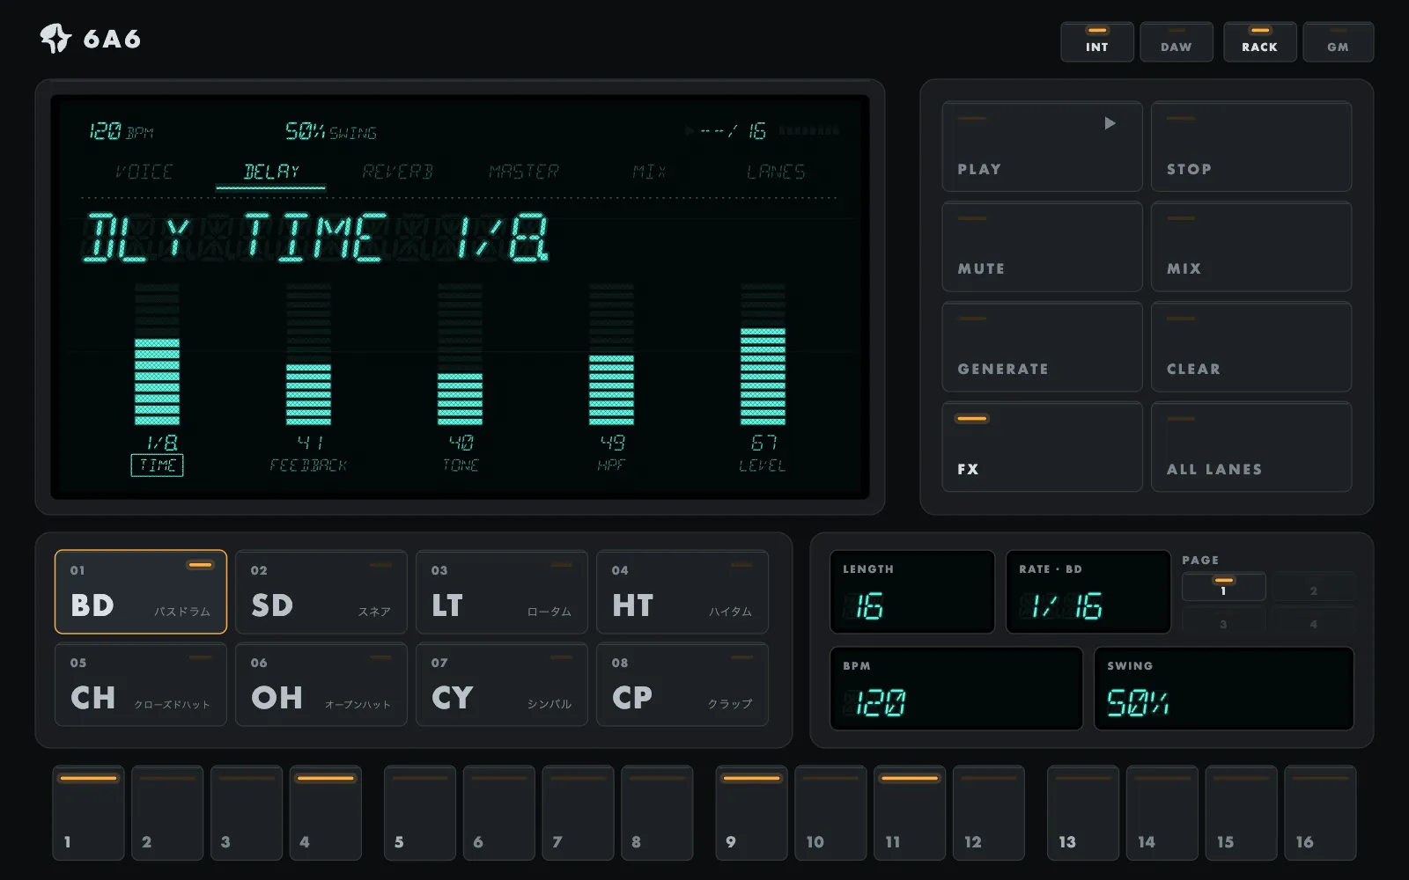Click the BPM 120 field
Viewport: 1409px width, 880px height.
(956, 689)
